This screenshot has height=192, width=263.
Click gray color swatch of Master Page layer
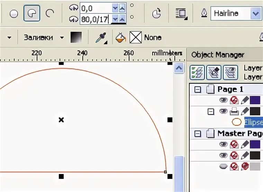click(255, 166)
